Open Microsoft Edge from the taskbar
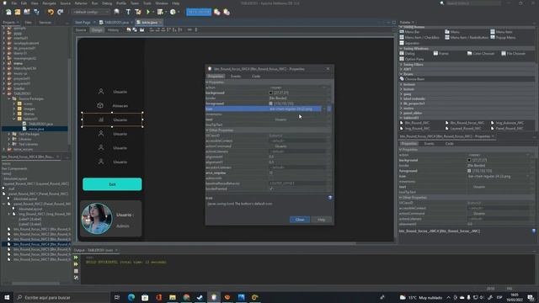Viewport: 539px width, 303px height. (x=131, y=297)
